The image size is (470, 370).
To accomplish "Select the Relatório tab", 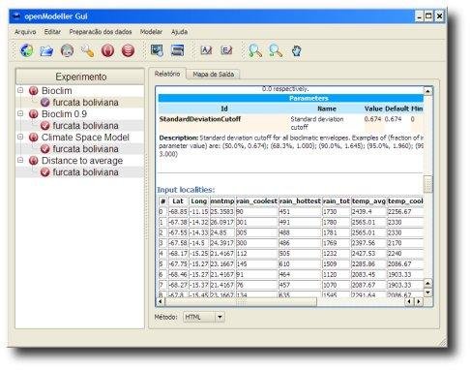I will [x=167, y=74].
